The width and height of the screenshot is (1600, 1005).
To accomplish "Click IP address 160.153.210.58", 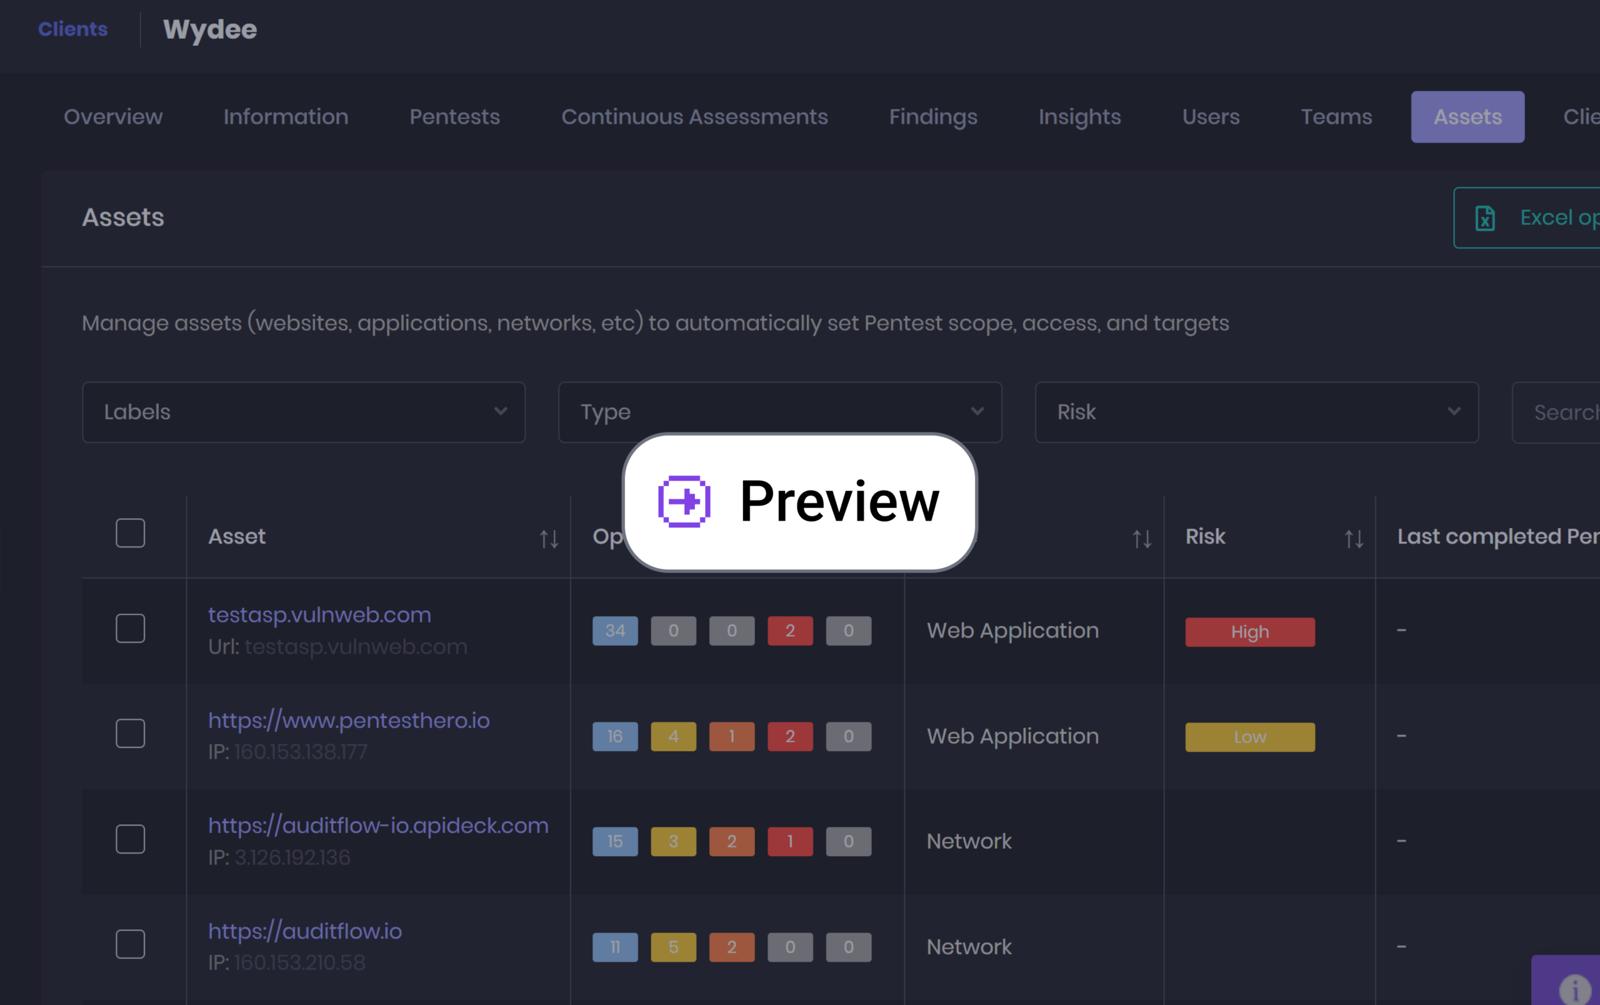I will (x=299, y=962).
